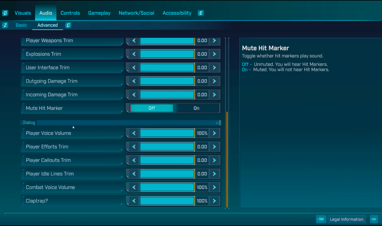Image resolution: width=382 pixels, height=226 pixels.
Task: Switch to the Basic audio sub-tab
Action: click(21, 25)
